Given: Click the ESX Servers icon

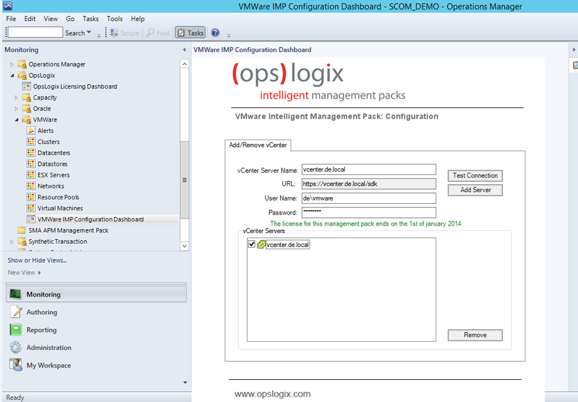Looking at the screenshot, I should pos(31,175).
